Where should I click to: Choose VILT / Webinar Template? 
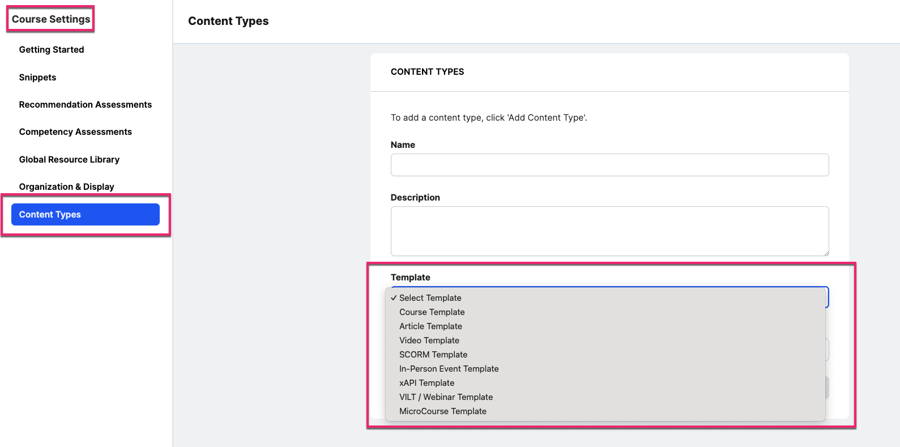[x=605, y=397]
